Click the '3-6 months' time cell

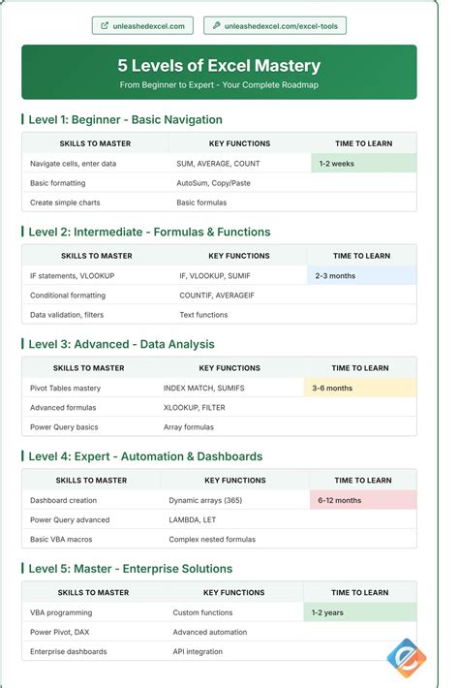point(360,388)
